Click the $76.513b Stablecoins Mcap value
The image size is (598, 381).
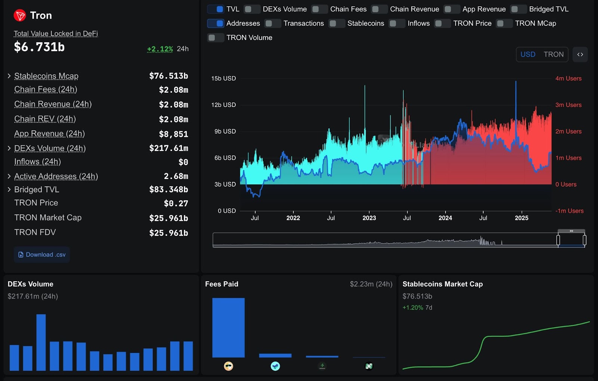[169, 76]
